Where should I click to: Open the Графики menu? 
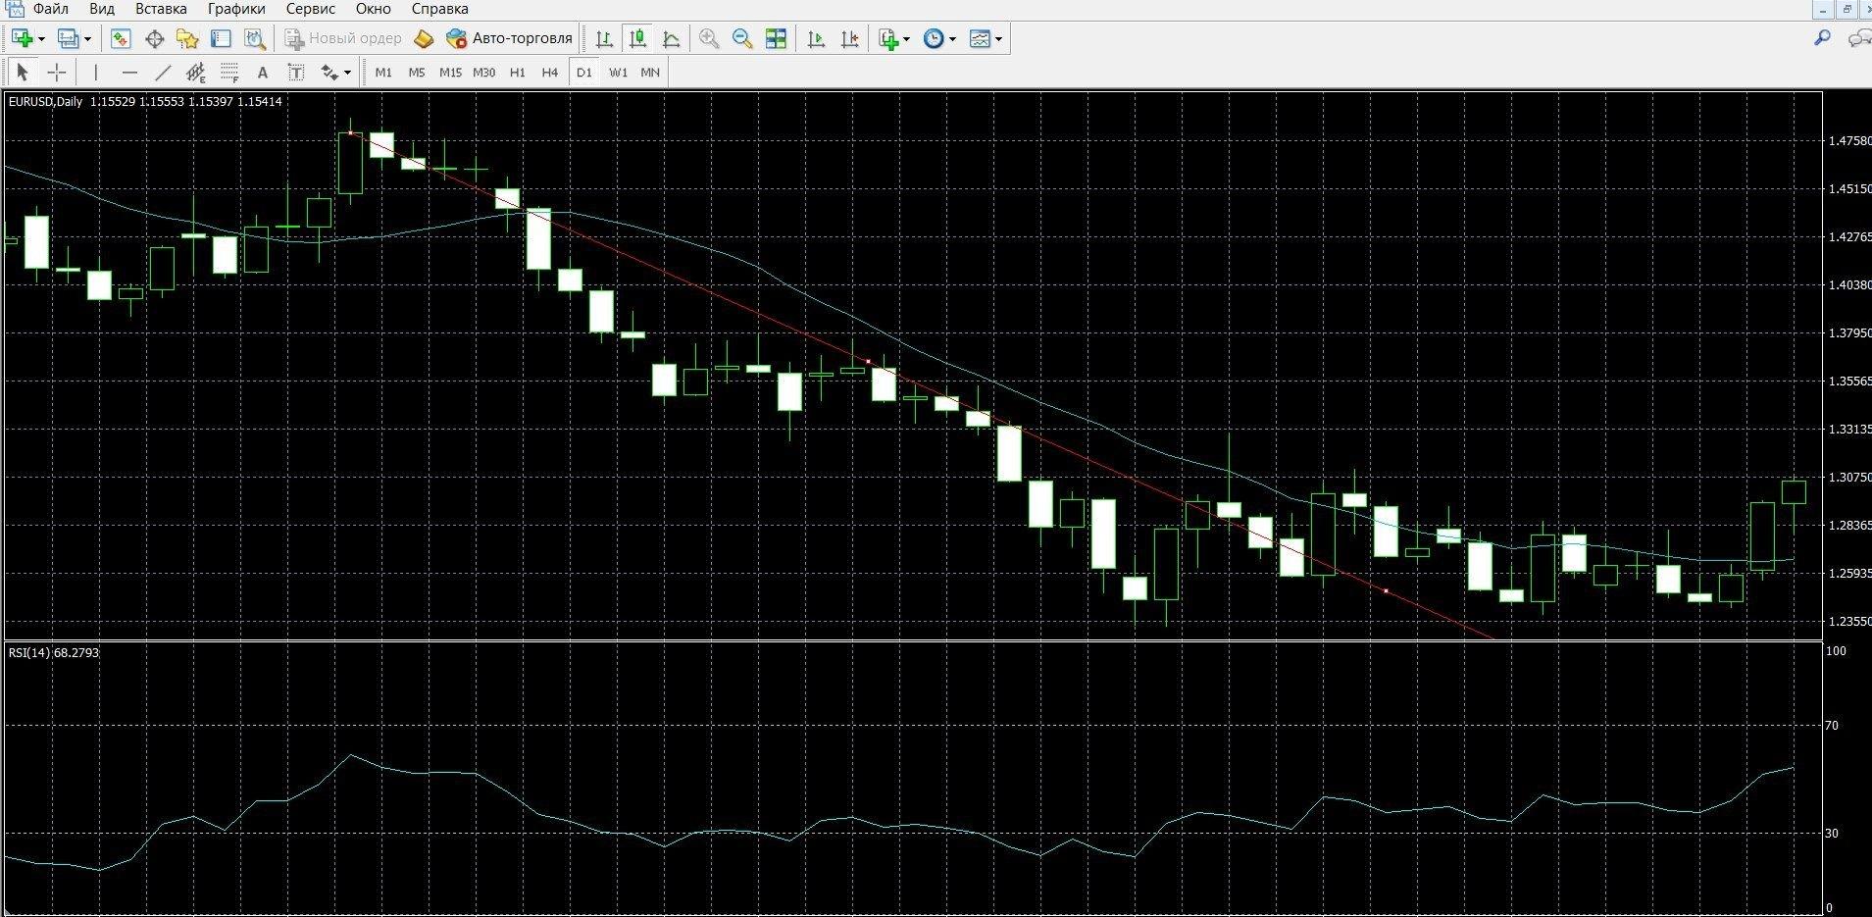pos(236,9)
